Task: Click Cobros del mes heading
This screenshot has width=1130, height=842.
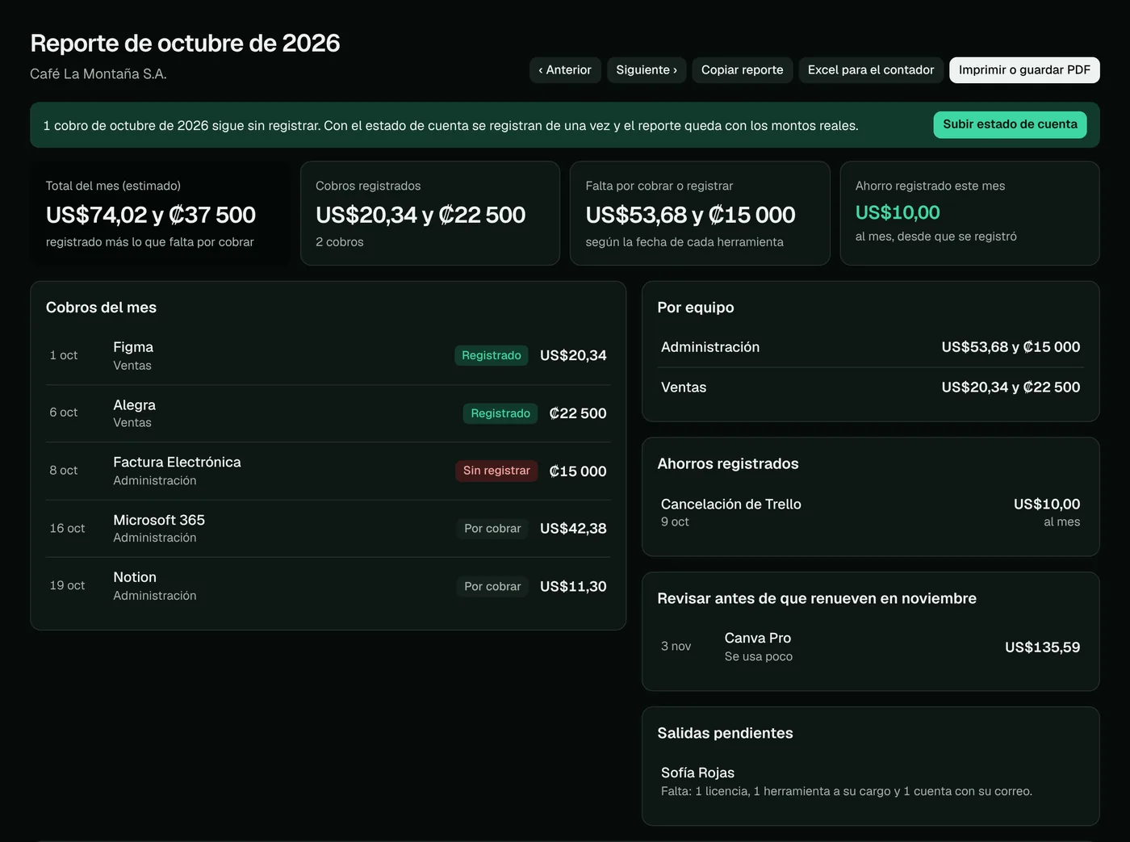Action: point(101,308)
